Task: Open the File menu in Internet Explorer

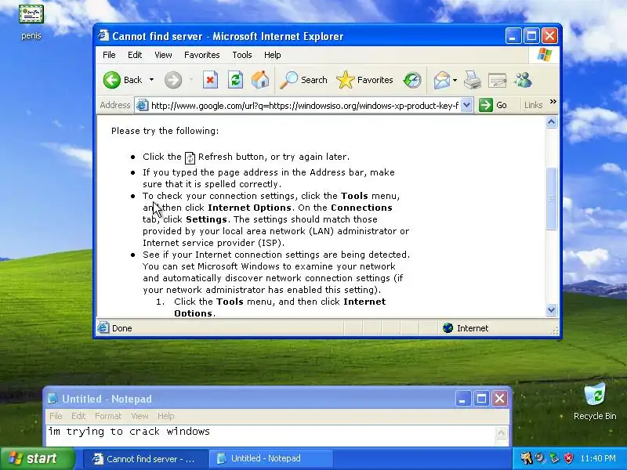Action: click(x=109, y=55)
